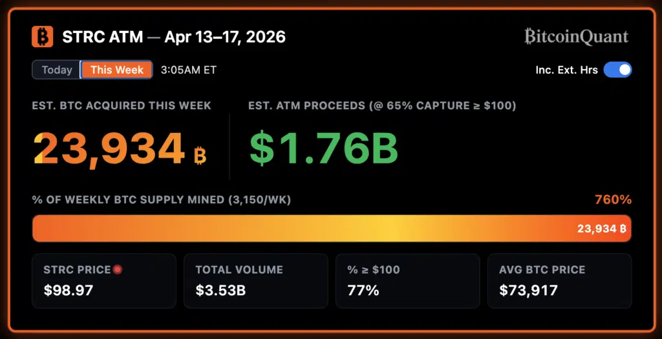Select the AVG BTC PRICE card
This screenshot has width=662, height=339.
pyautogui.click(x=559, y=280)
